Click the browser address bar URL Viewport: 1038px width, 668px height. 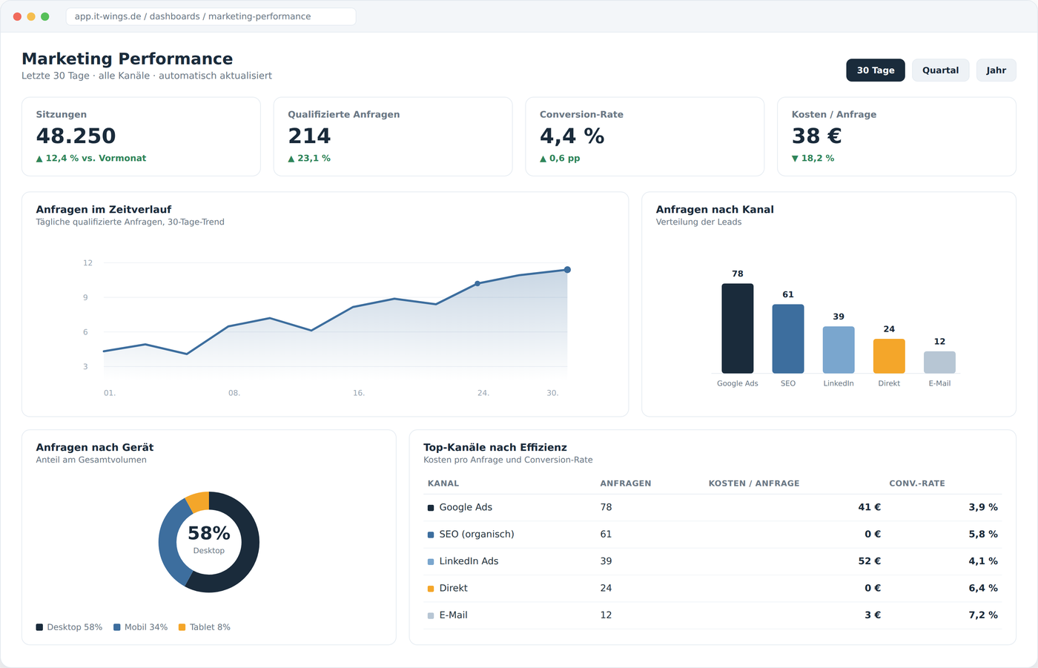coord(211,16)
